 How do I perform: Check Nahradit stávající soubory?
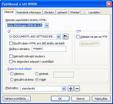click(x=11, y=56)
